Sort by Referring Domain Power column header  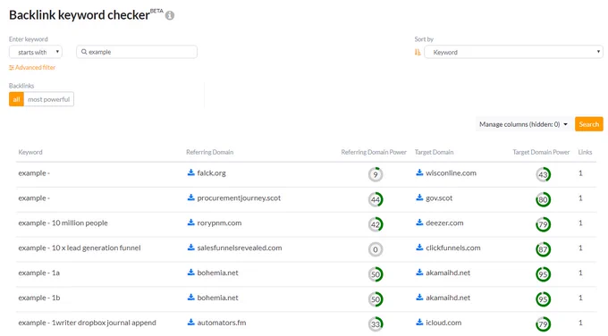[x=374, y=152]
